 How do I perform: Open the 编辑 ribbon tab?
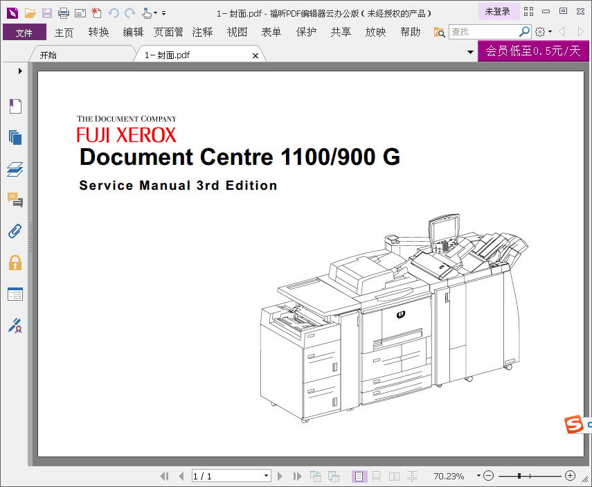133,32
